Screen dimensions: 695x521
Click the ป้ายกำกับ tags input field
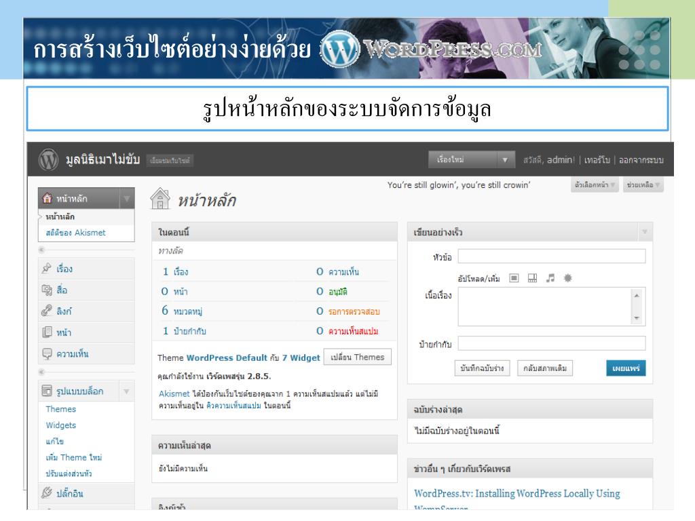click(552, 343)
